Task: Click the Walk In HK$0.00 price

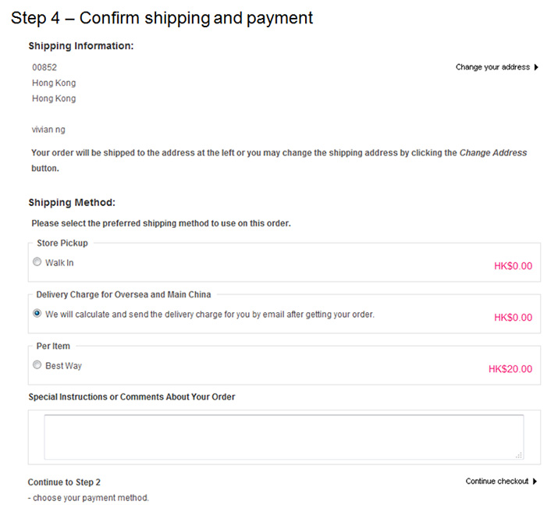Action: coord(514,266)
